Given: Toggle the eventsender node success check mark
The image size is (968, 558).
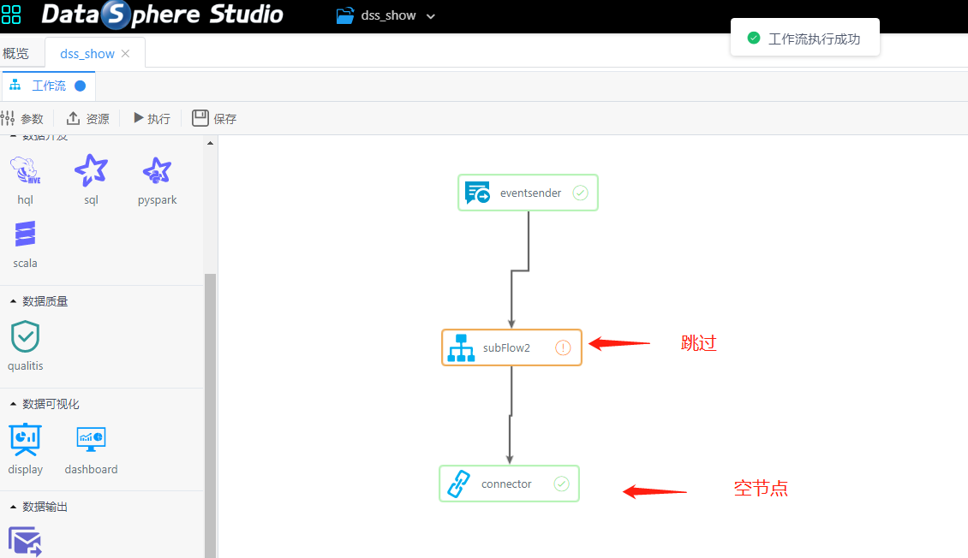Looking at the screenshot, I should (580, 193).
